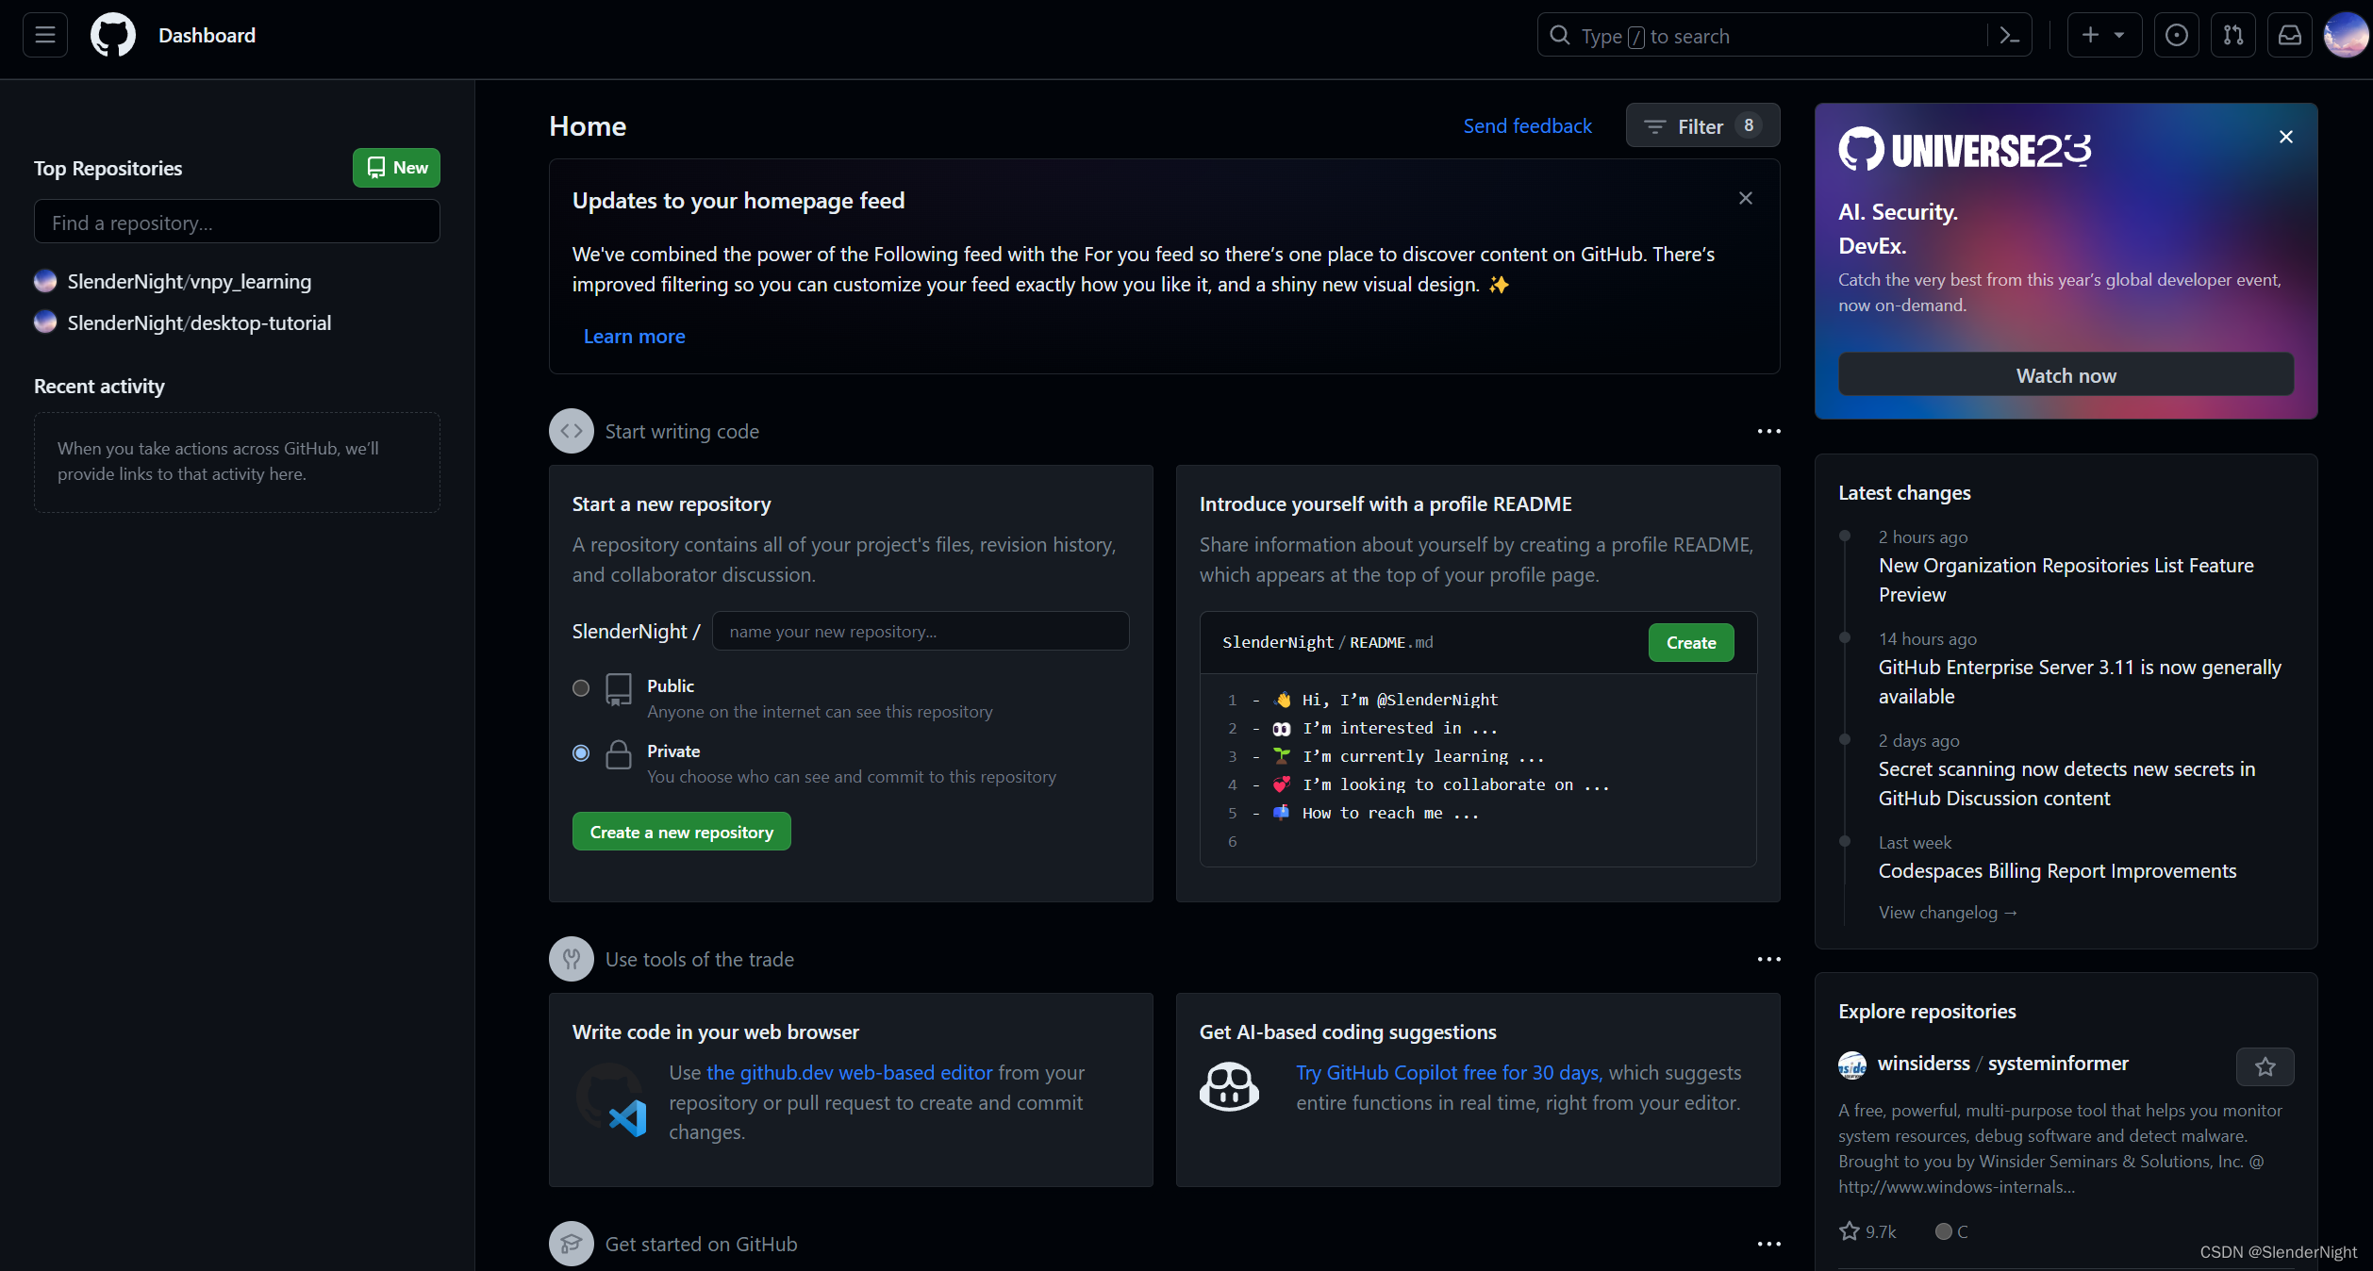Open SlenderNight/desktop-tutorial repository
Viewport: 2373px width, 1271px height.
tap(199, 322)
